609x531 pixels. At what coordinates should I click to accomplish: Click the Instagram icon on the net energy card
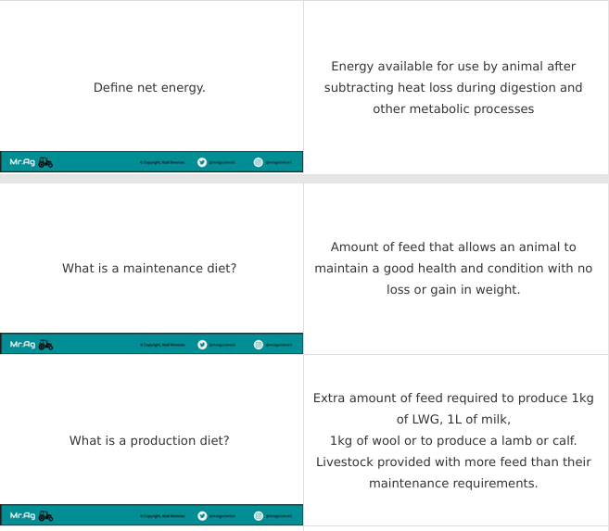[259, 162]
